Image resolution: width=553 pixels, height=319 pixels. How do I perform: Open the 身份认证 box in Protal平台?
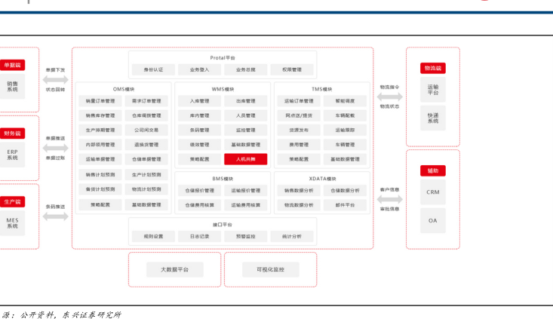[x=153, y=69]
